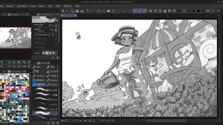Screen dimensions: 223x125
Task: Open the Window menu
Action: (x=68, y=6)
